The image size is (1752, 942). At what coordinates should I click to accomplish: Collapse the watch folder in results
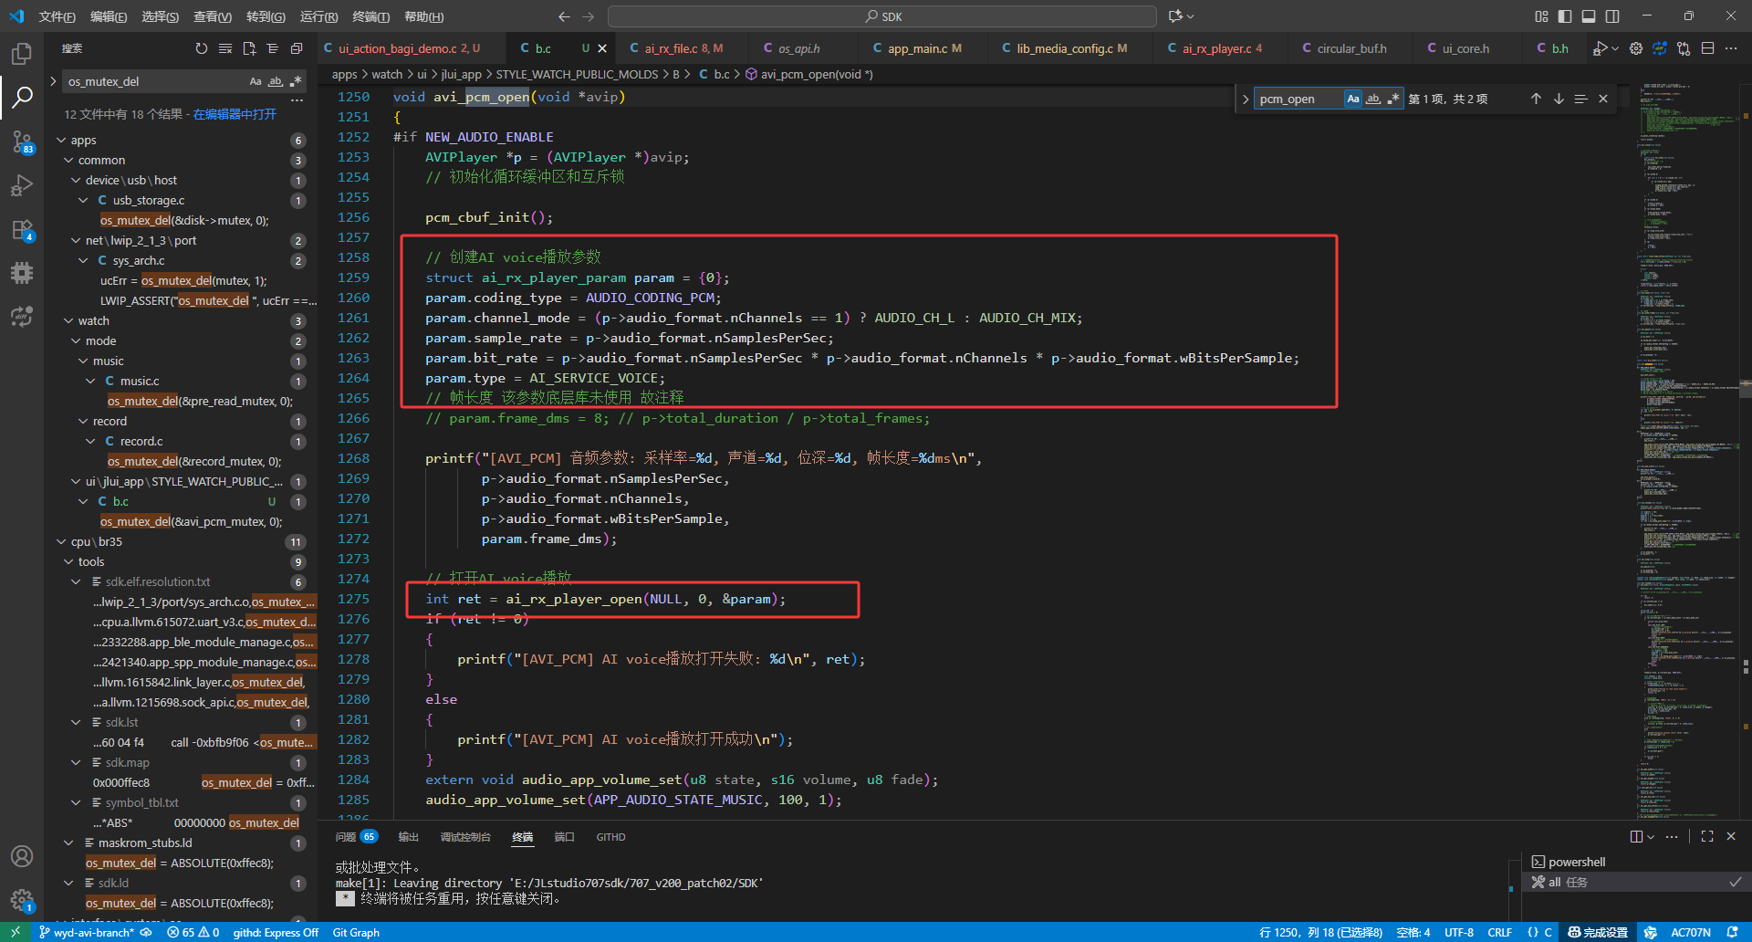(x=68, y=320)
